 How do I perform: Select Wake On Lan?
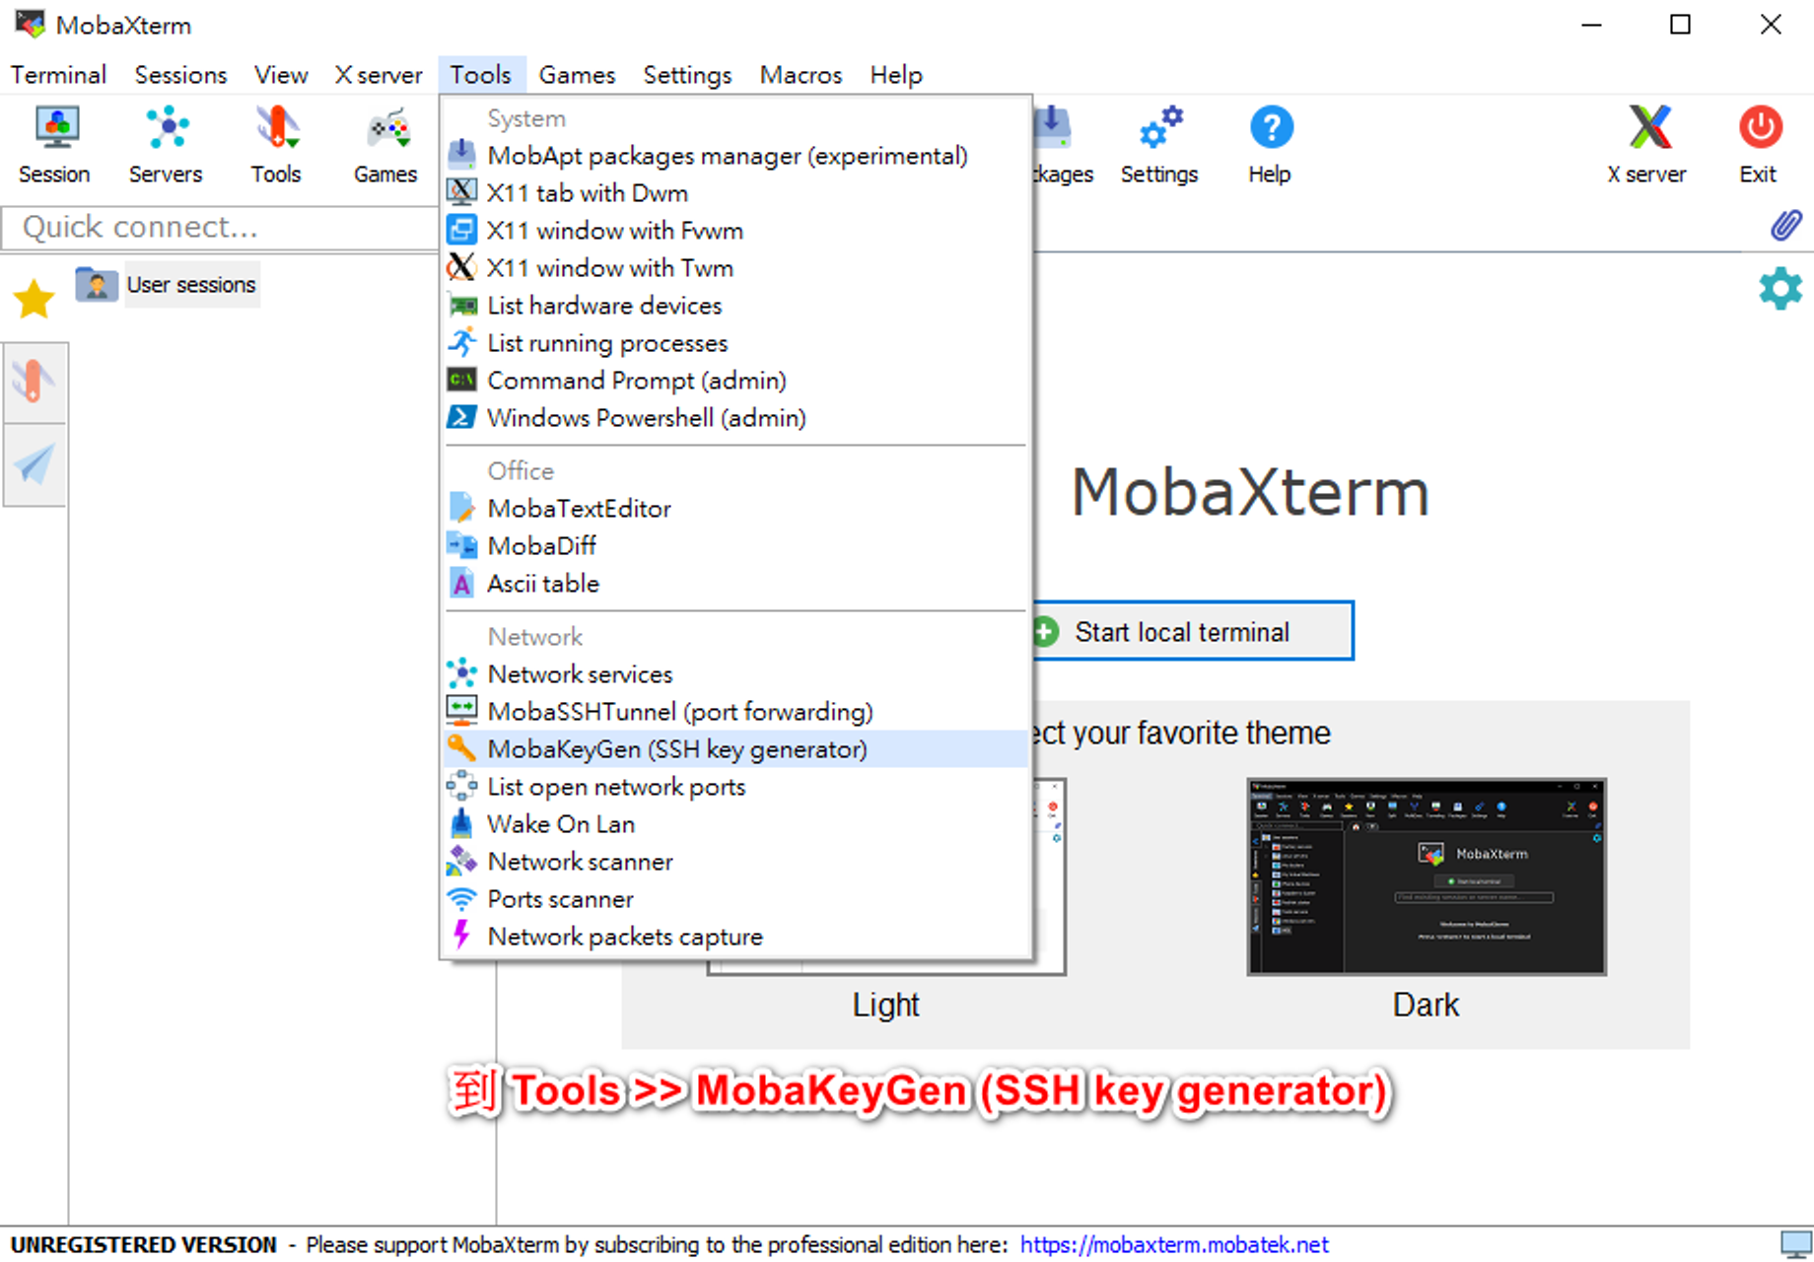(x=735, y=824)
